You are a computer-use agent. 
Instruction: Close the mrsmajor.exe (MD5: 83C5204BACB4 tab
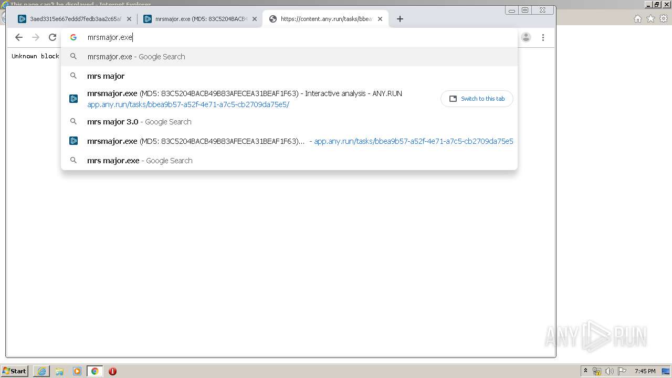tap(255, 19)
